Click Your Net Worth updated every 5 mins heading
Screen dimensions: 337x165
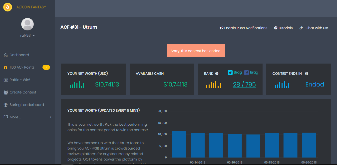[x=103, y=110]
